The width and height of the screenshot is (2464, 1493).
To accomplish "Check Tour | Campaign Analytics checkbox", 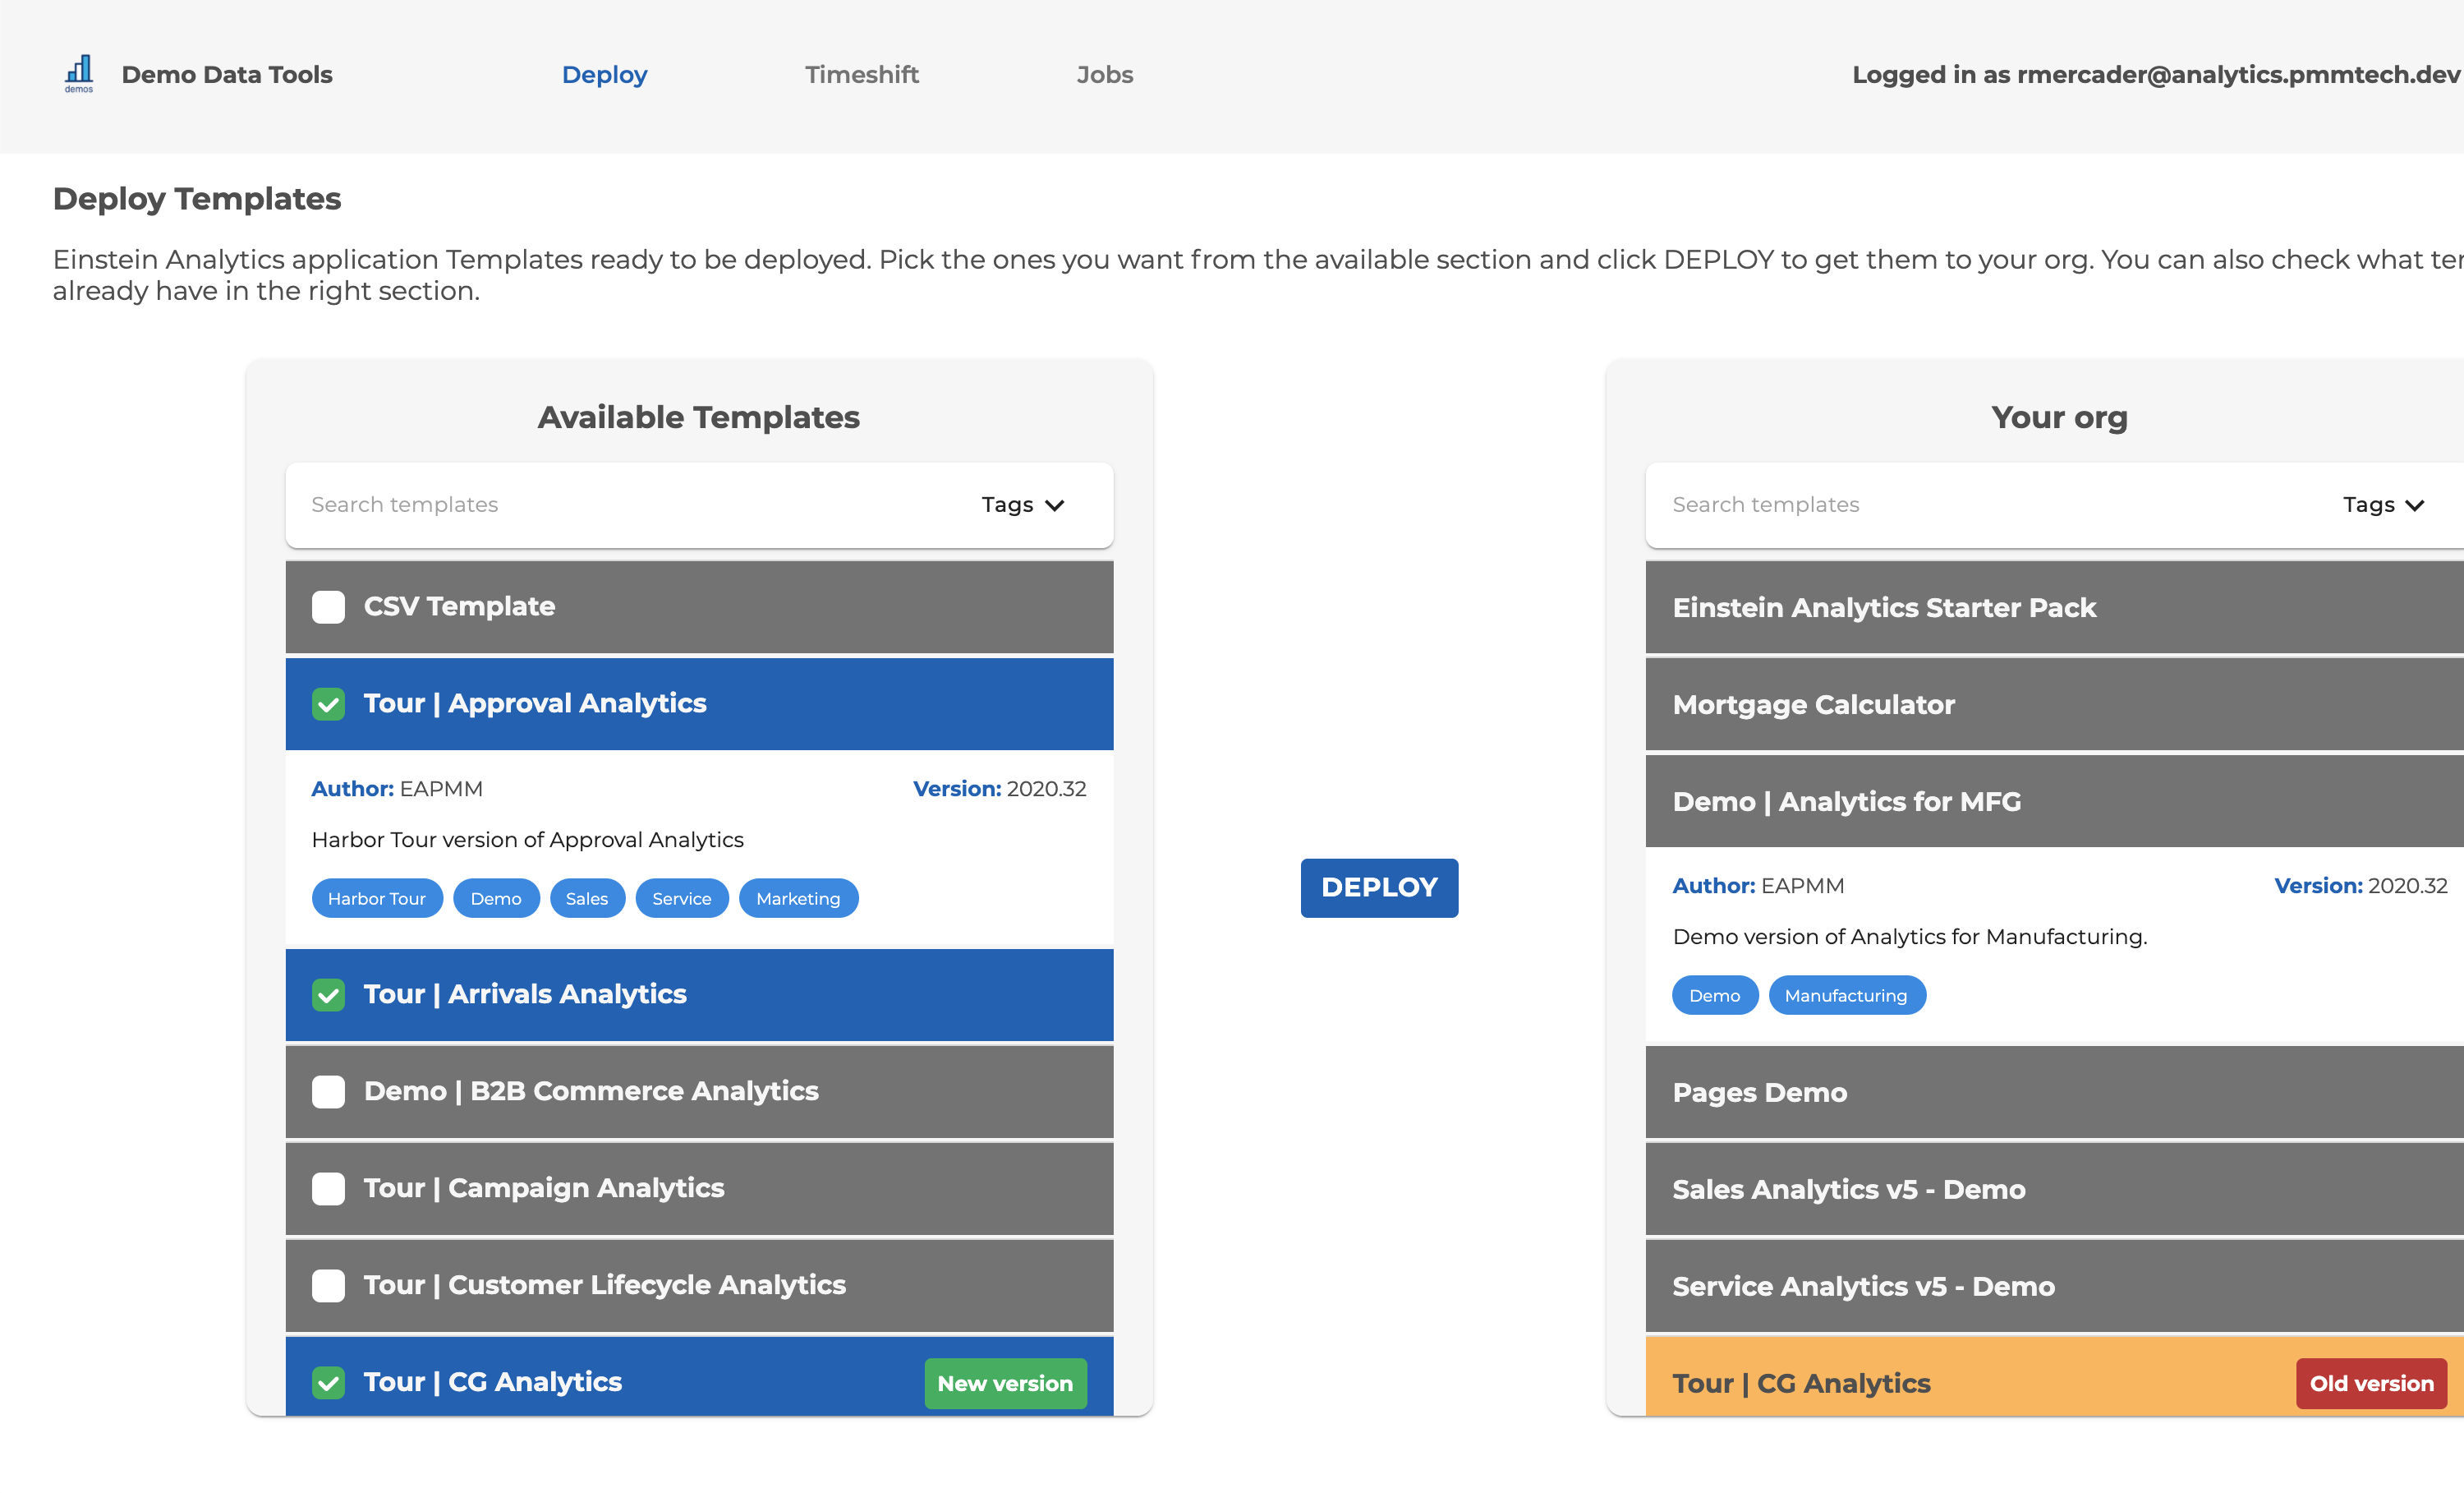I will click(x=328, y=1189).
